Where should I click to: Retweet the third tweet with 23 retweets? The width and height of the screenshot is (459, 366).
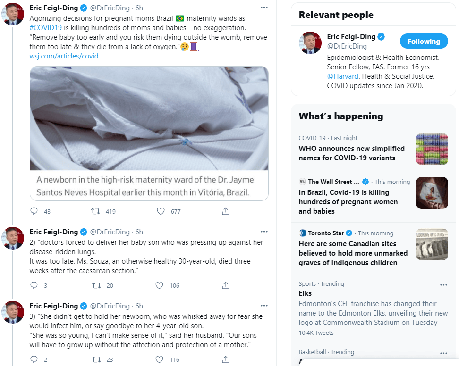[x=96, y=359]
